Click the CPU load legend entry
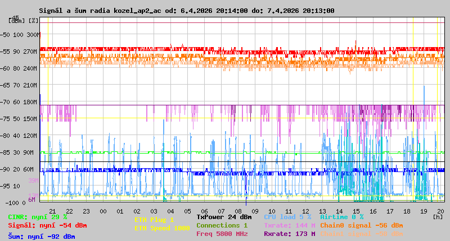This screenshot has height=241, width=450. click(287, 217)
